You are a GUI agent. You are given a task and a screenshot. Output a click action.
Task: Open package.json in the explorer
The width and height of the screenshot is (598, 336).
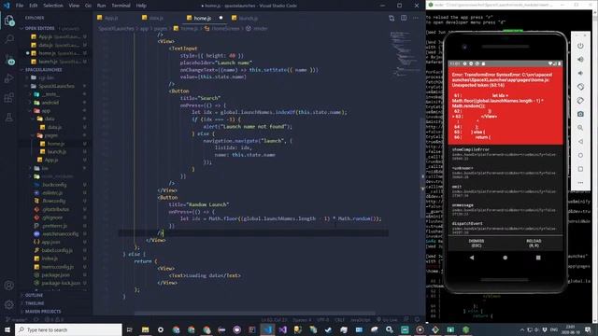tap(56, 275)
